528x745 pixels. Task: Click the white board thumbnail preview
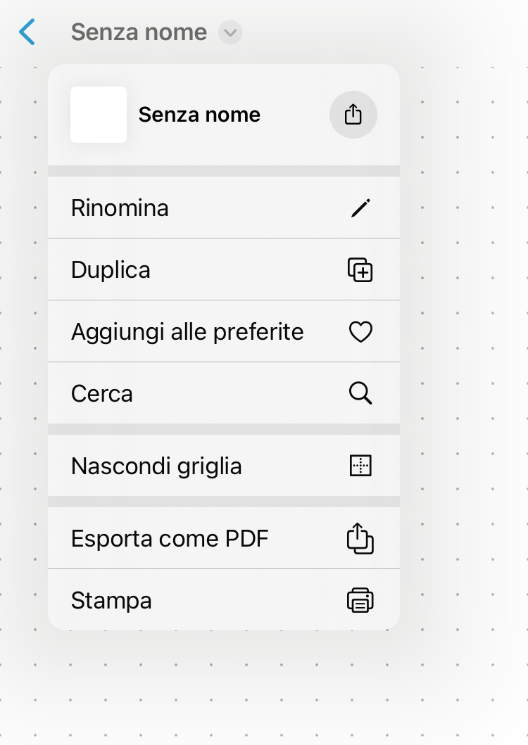pyautogui.click(x=99, y=115)
